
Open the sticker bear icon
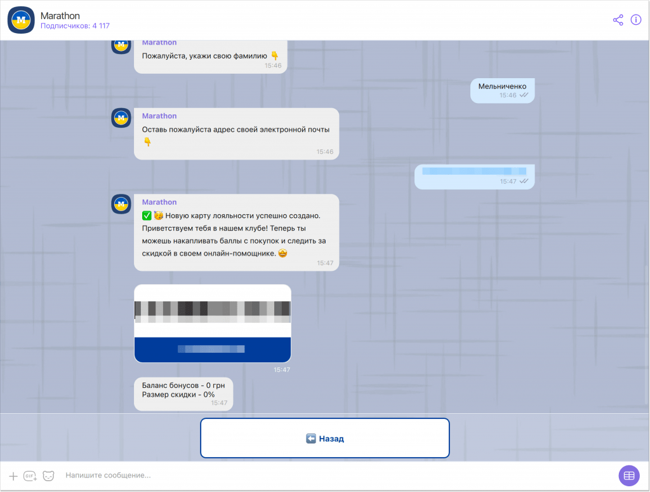tap(48, 476)
